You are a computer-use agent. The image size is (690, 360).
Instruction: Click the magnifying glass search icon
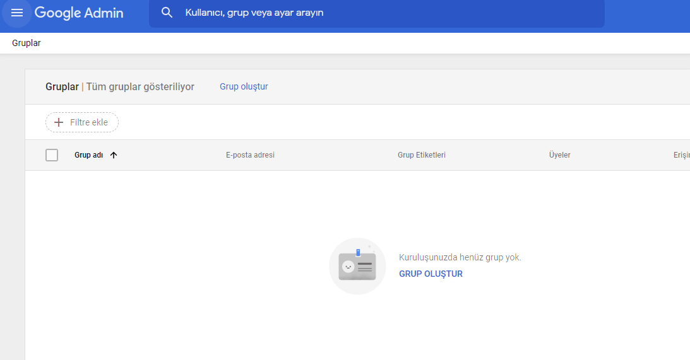coord(167,13)
